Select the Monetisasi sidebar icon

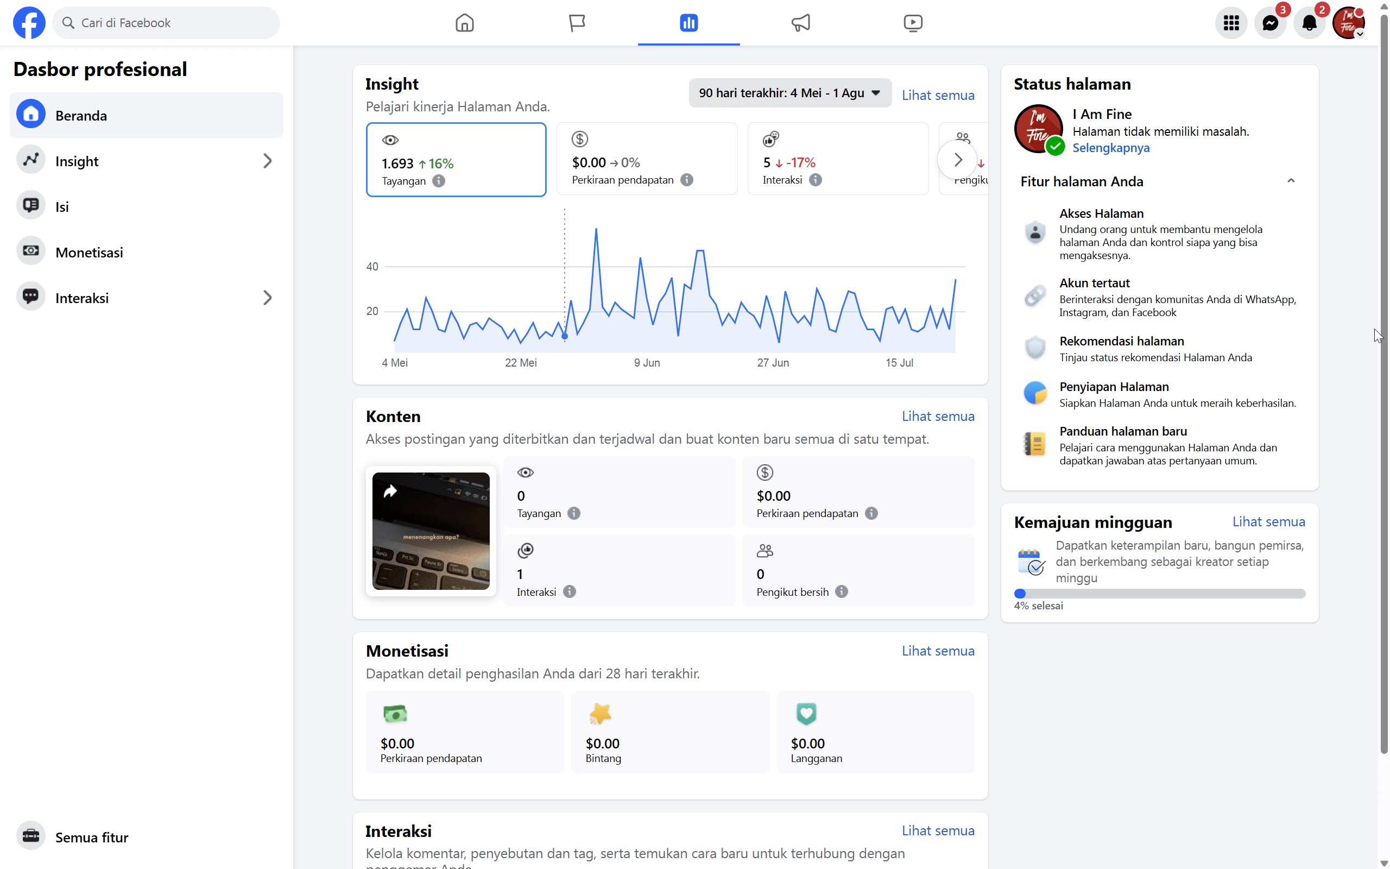tap(30, 250)
